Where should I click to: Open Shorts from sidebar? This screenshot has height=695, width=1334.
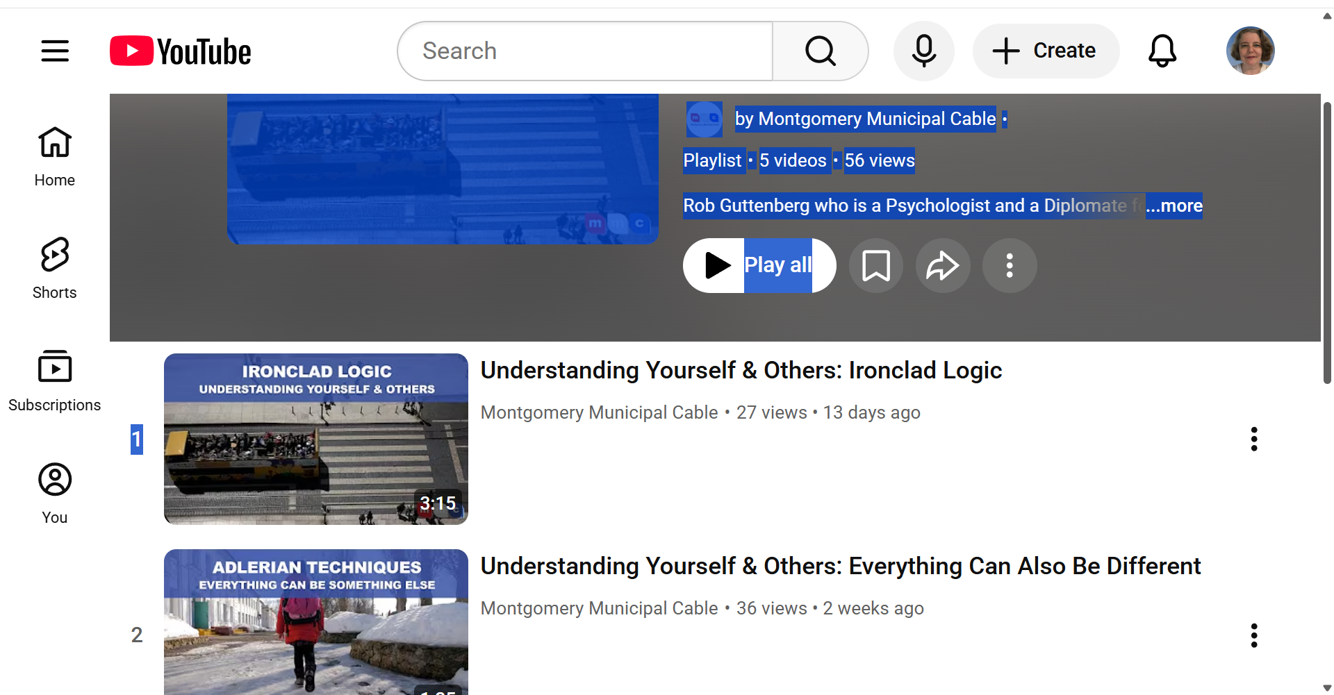pos(55,269)
